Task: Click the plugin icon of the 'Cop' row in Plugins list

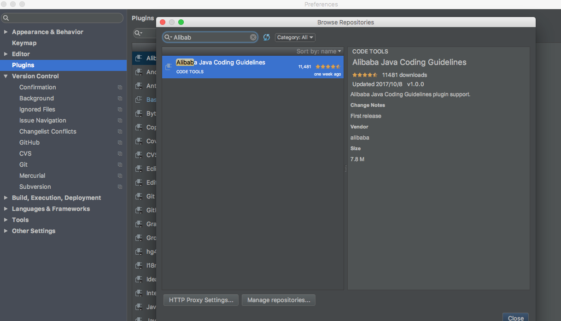Action: pos(138,127)
